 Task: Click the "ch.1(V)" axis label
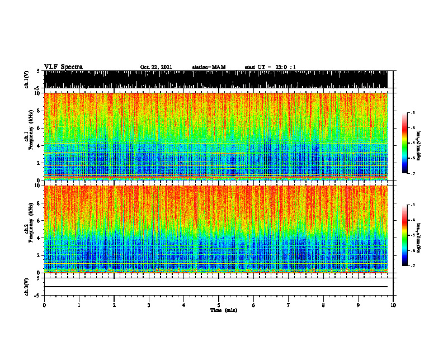27,79
